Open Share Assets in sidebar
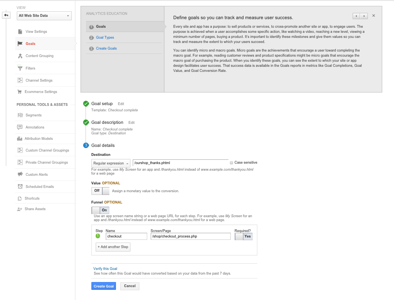This screenshot has height=300, width=394. [35, 209]
